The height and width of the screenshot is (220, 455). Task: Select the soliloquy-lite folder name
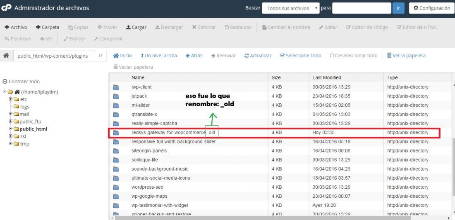(144, 160)
